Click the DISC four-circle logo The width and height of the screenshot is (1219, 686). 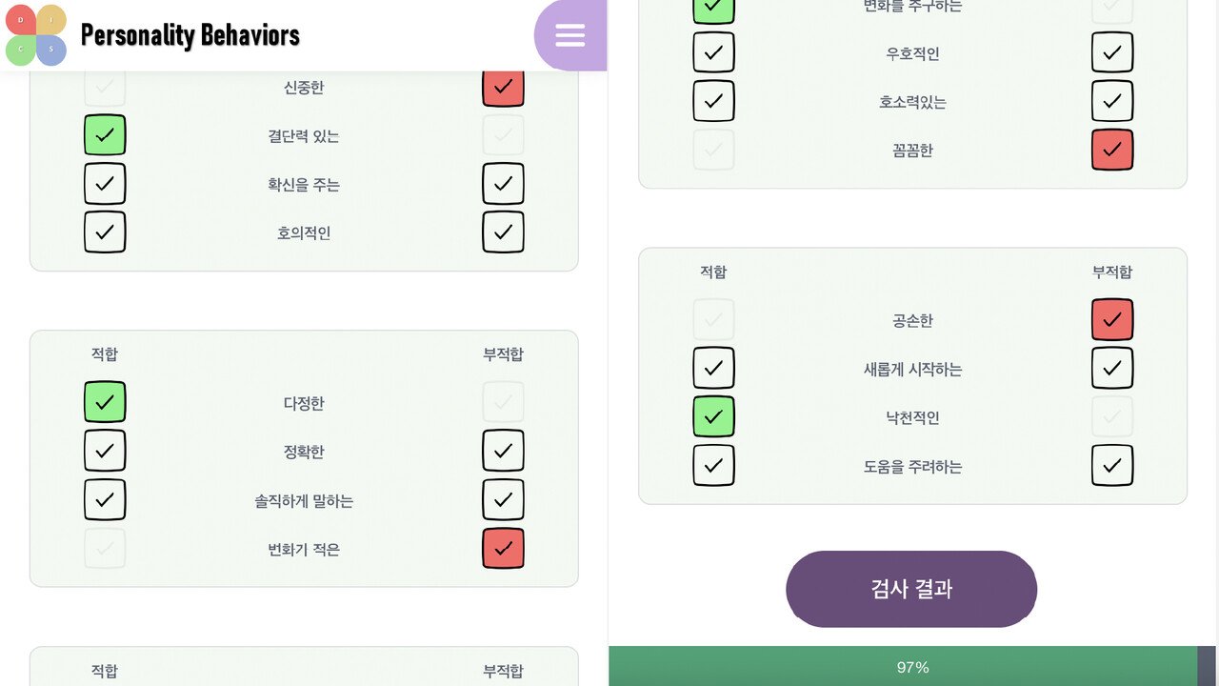(x=35, y=35)
